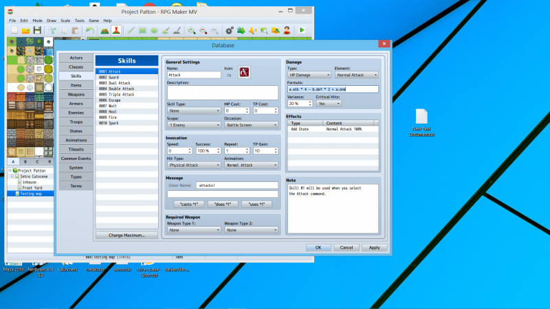Click the "uses *!" message button
550x309 pixels.
[x=256, y=204]
